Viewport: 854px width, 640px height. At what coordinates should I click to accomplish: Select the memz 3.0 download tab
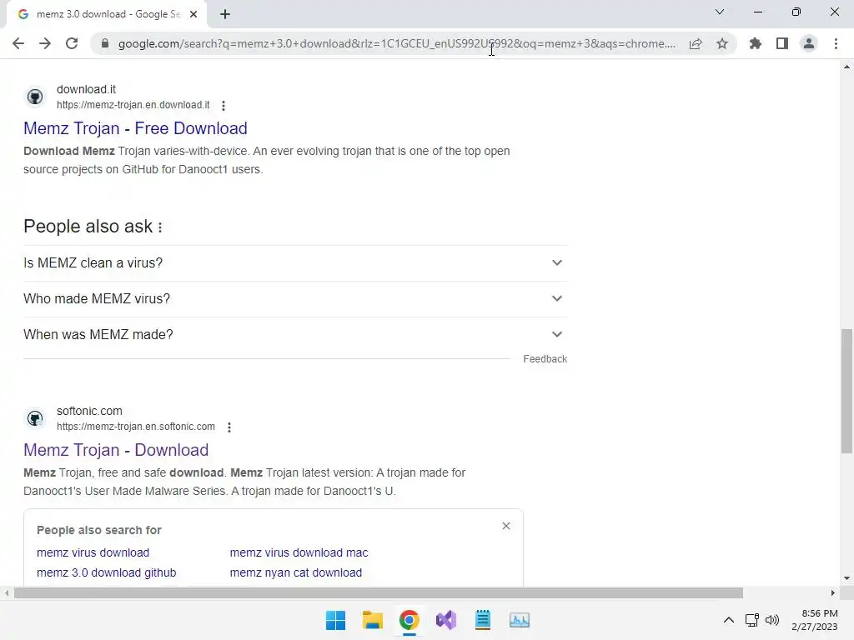click(x=108, y=14)
